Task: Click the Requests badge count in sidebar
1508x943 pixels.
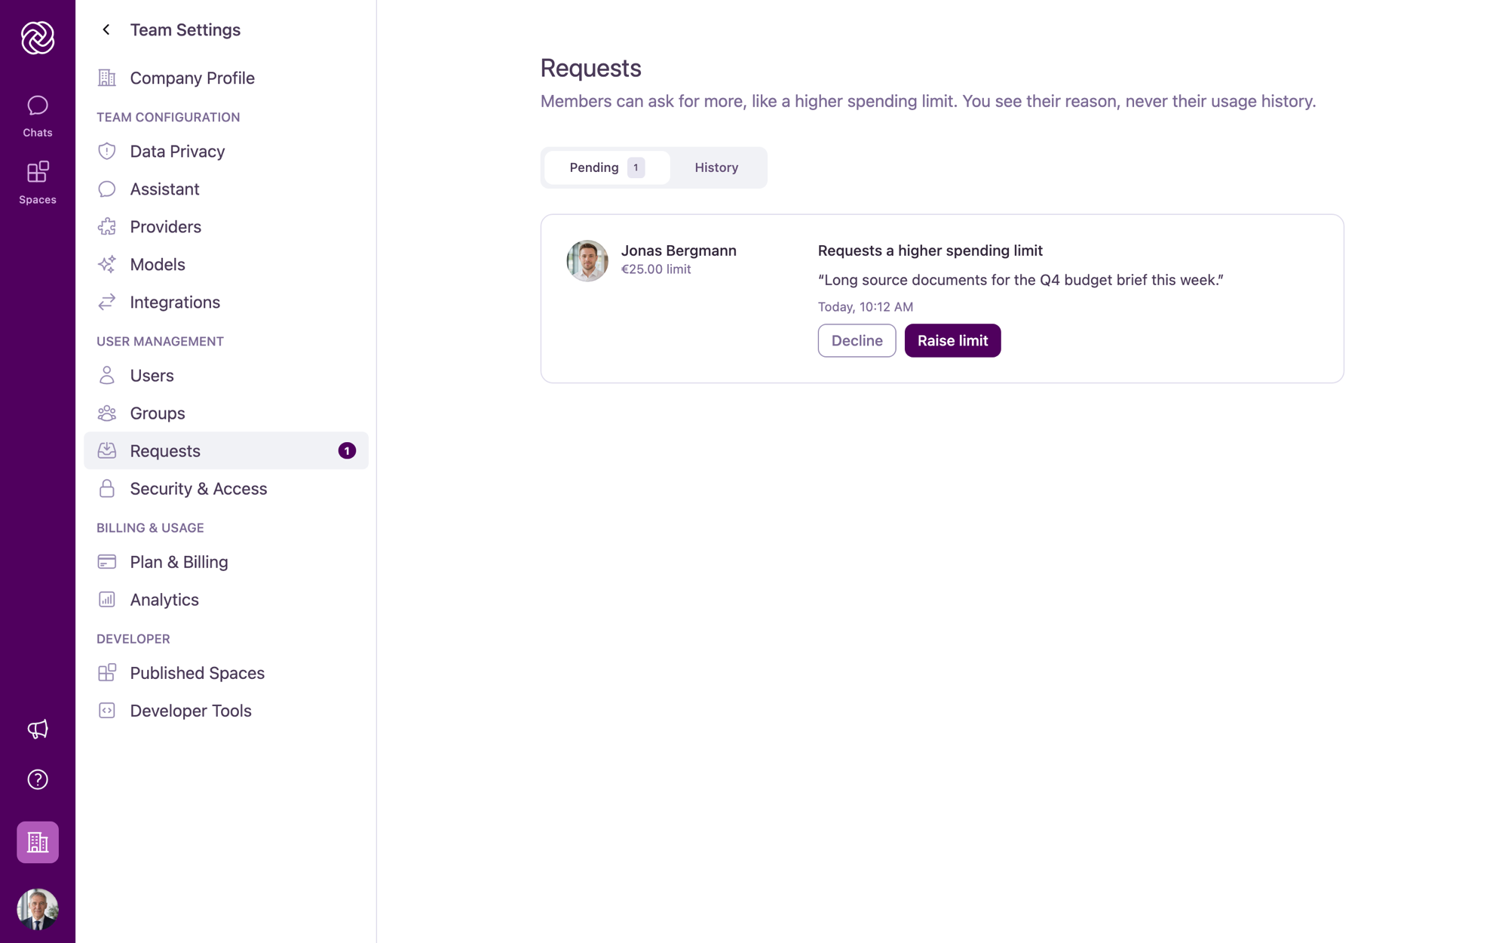Action: coord(347,450)
